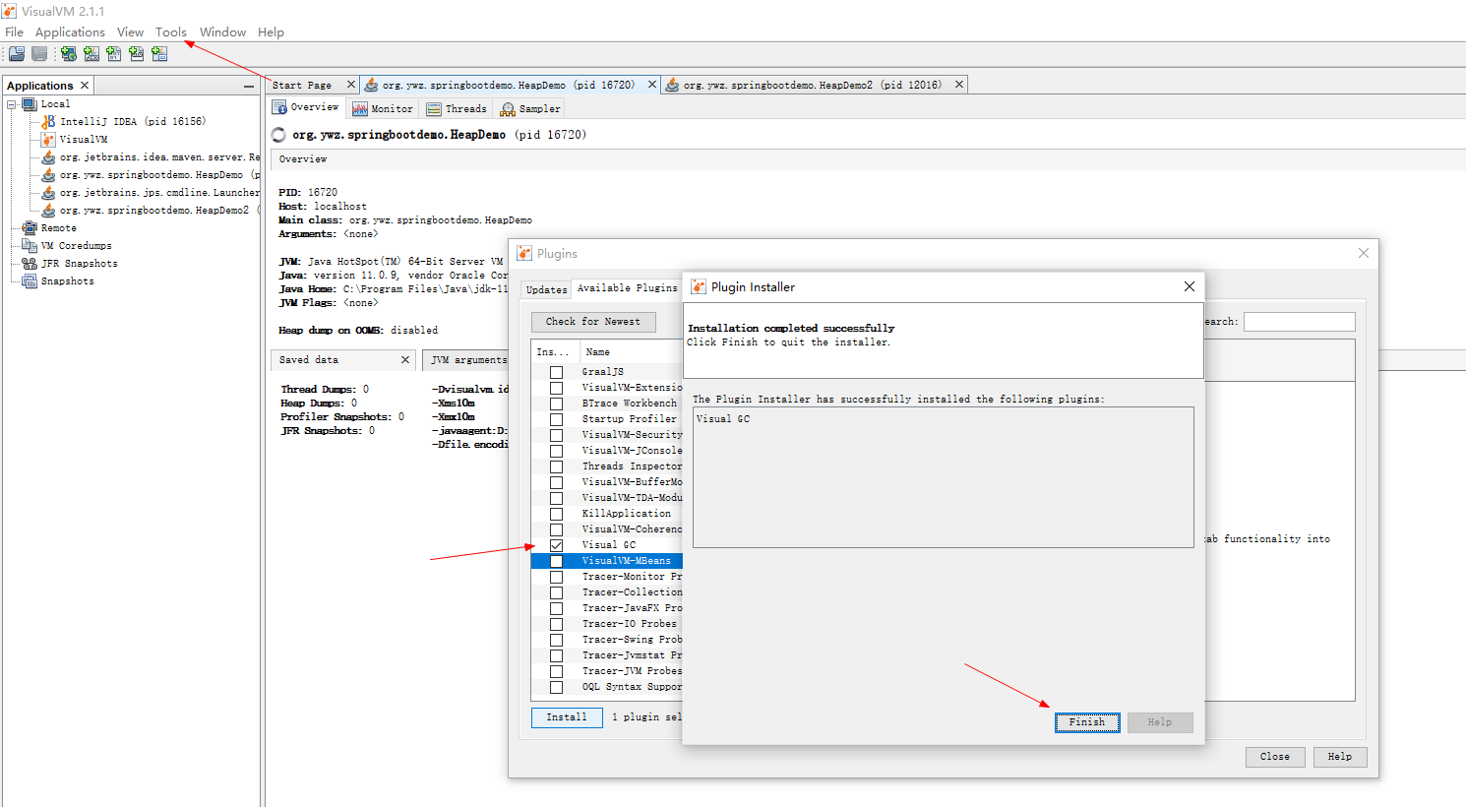Click Add JMX Connection toolbar icon

pos(92,54)
